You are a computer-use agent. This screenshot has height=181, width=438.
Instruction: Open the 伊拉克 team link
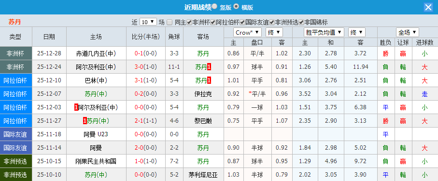click(203, 94)
